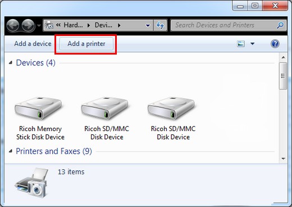This screenshot has width=292, height=207.
Task: Click Add a printer
Action: pyautogui.click(x=86, y=44)
